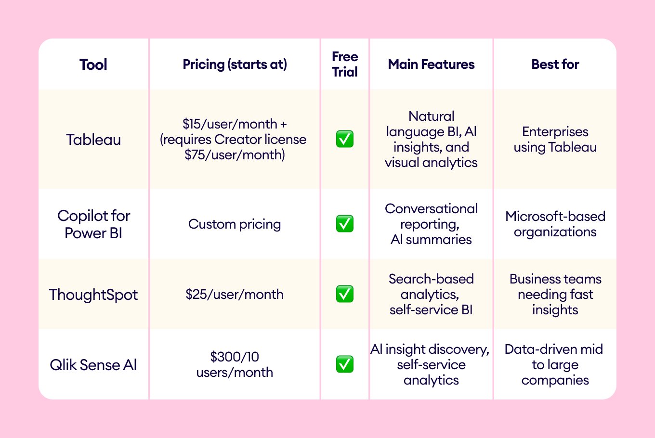This screenshot has height=438, width=655.
Task: Click the Copilot for Power BI free trial checkmark
Action: click(345, 224)
